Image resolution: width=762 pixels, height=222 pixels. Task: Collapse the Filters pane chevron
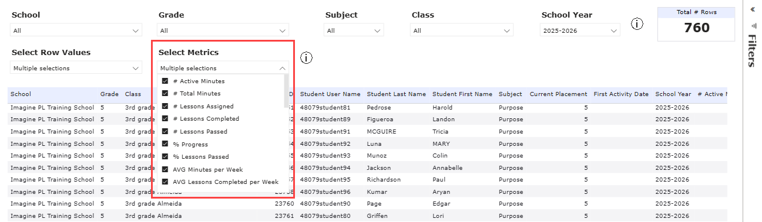click(753, 9)
